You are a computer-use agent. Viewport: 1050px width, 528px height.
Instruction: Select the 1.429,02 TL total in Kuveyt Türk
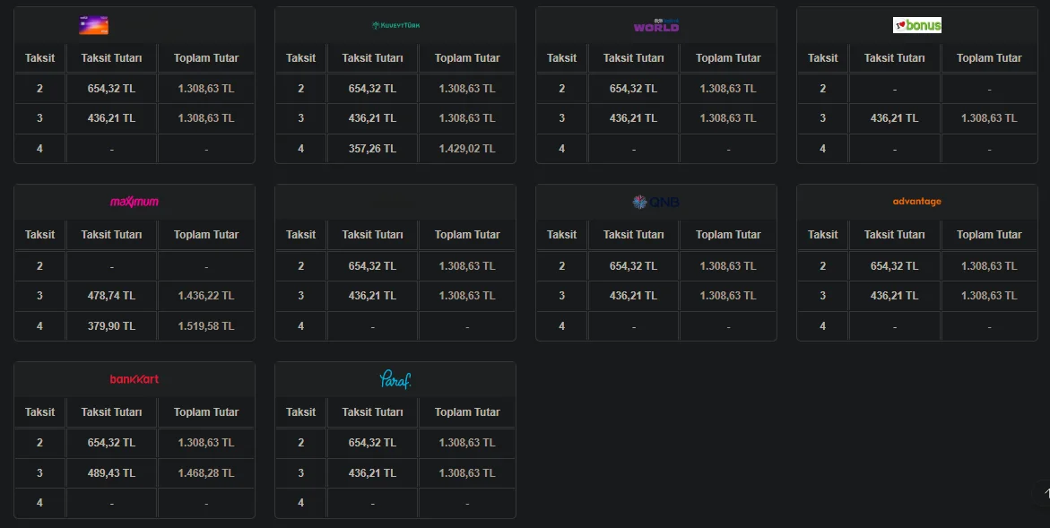click(467, 148)
